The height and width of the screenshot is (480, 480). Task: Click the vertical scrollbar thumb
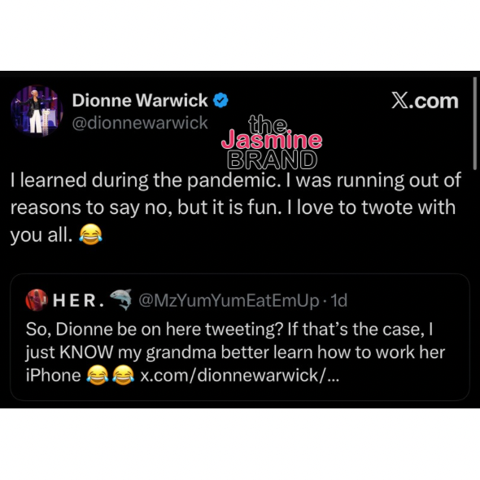click(x=475, y=124)
